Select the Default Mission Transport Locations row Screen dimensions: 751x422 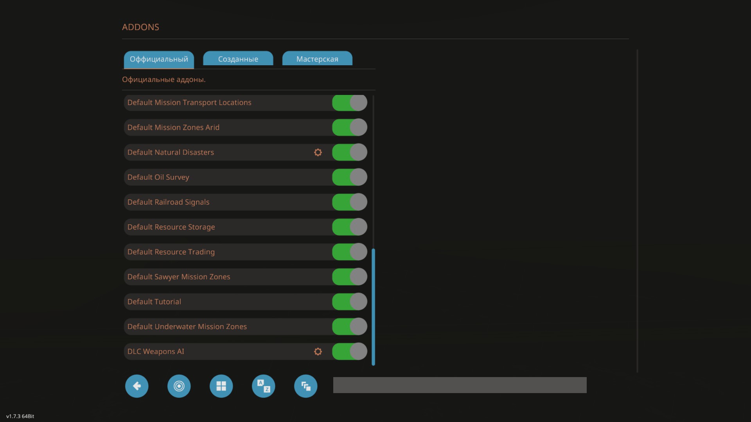pyautogui.click(x=219, y=103)
